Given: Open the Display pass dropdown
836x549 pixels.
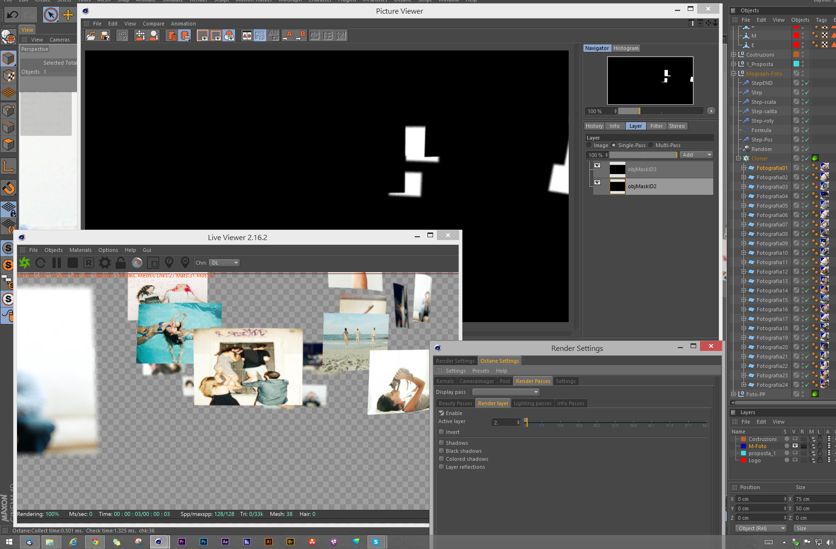Looking at the screenshot, I should coord(506,392).
